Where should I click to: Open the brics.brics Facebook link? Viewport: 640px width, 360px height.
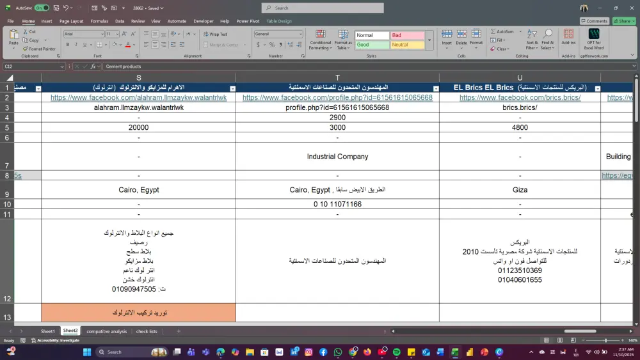tap(520, 97)
